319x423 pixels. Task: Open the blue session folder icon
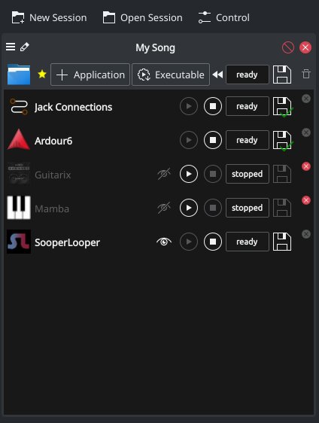(19, 75)
